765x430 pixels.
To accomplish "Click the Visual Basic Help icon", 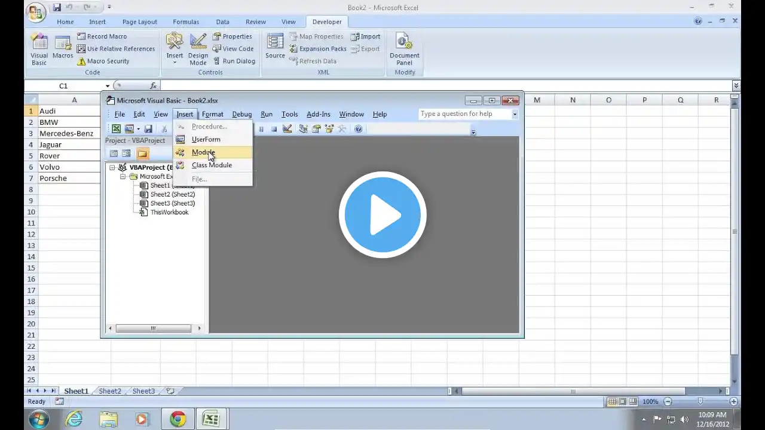I will 358,129.
